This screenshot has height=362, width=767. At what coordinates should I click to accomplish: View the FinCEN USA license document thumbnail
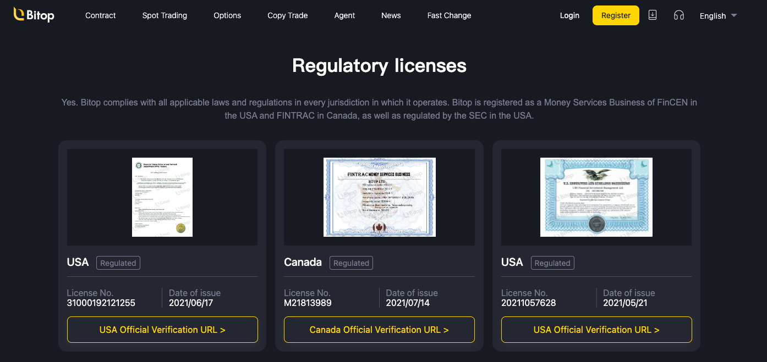162,197
